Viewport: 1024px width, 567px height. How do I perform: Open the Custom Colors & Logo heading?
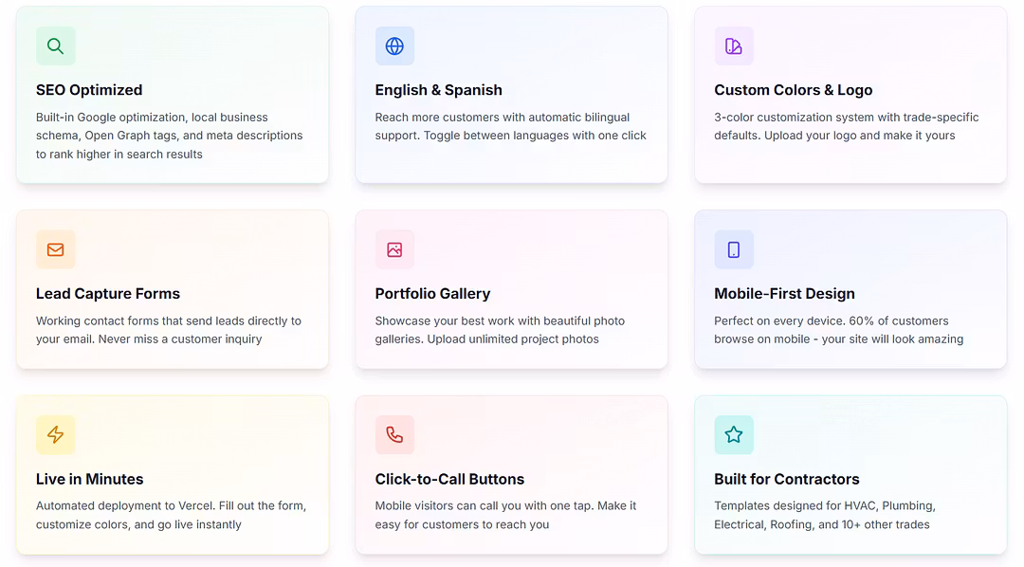coord(793,90)
